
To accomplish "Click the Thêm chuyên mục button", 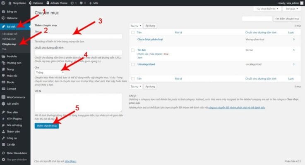I will [47, 126].
